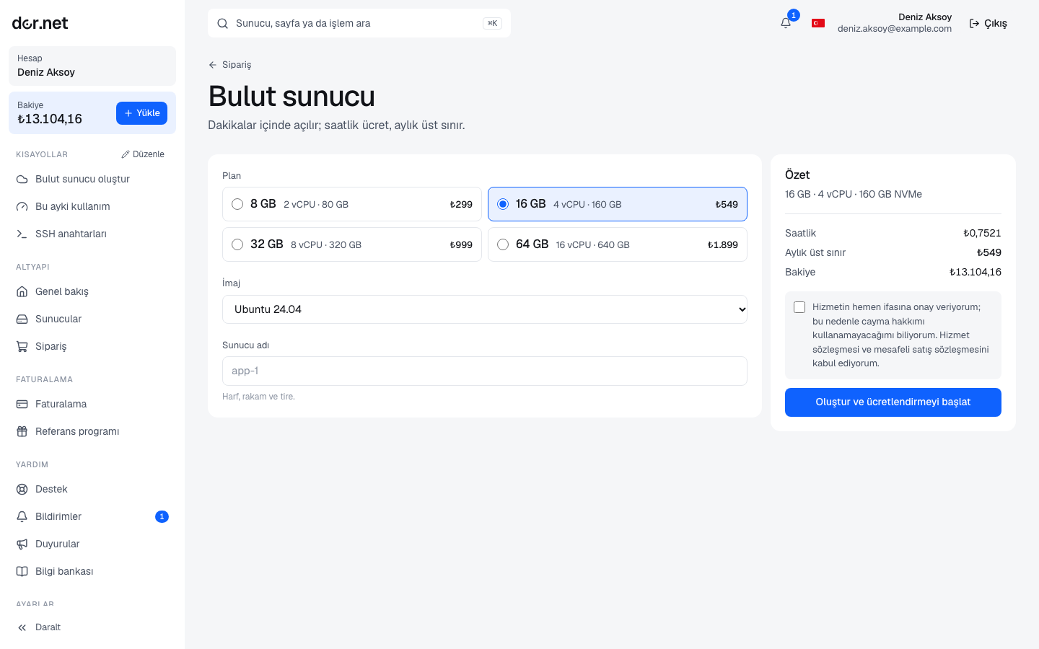Click the magnifier icon in the search bar

pyautogui.click(x=223, y=23)
